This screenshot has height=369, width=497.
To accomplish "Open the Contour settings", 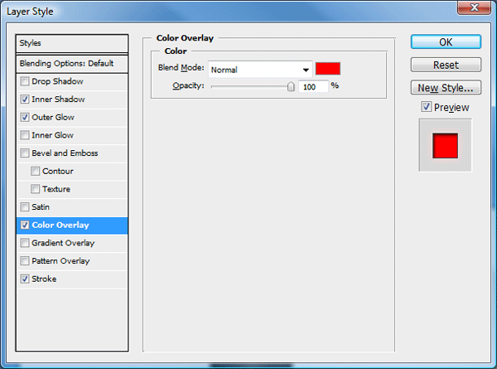I will pos(58,172).
